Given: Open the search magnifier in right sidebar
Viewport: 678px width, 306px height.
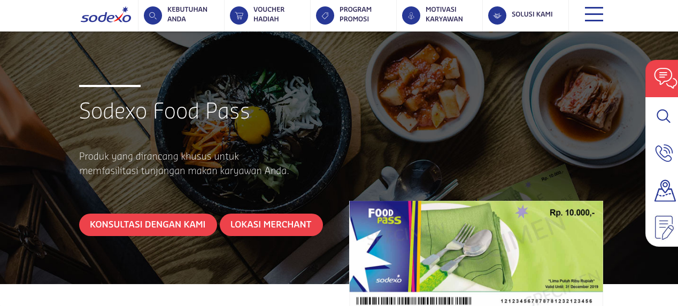Looking at the screenshot, I should (664, 116).
